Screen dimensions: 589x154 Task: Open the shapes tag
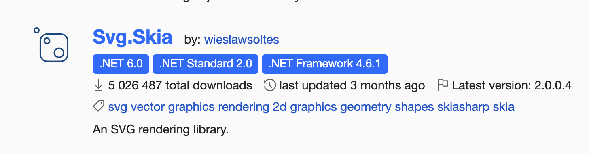point(414,107)
